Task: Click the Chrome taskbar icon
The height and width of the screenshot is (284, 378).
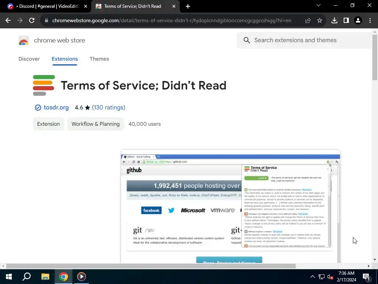Action: tap(63, 277)
